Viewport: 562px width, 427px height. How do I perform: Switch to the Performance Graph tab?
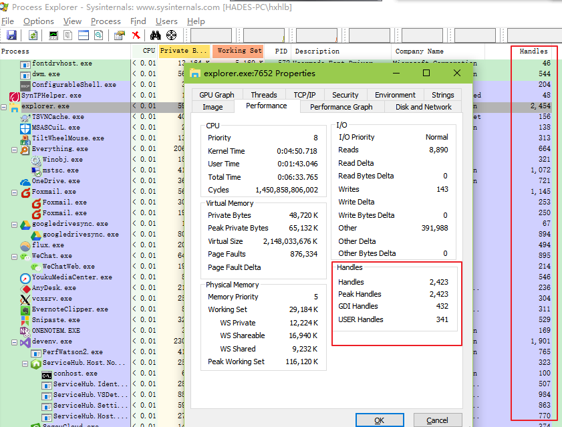coord(341,107)
